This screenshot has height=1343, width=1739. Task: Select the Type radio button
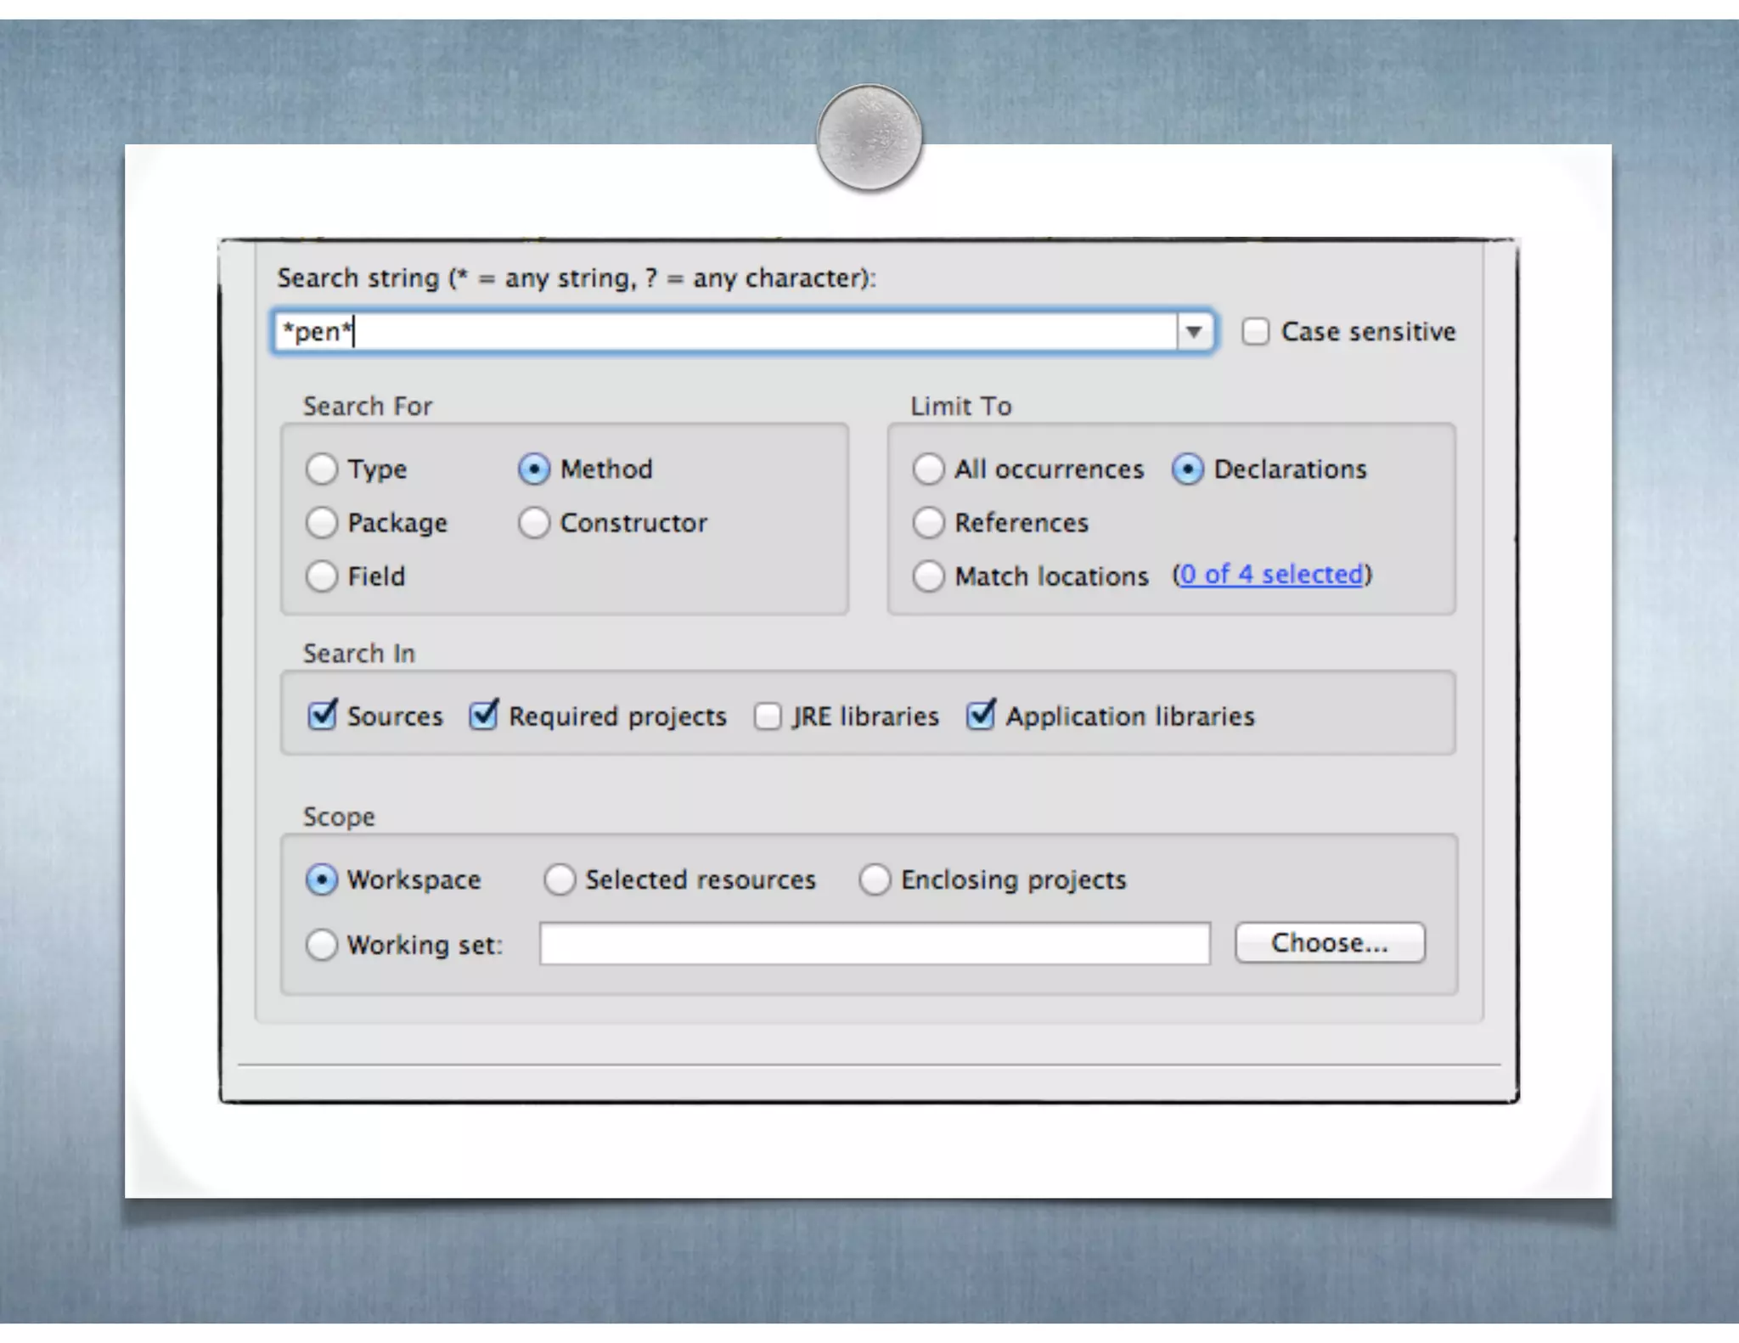(x=322, y=469)
